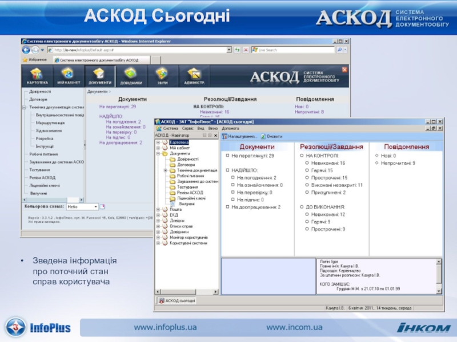Open the Вид menu
This screenshot has width=457, height=342.
pyautogui.click(x=201, y=128)
